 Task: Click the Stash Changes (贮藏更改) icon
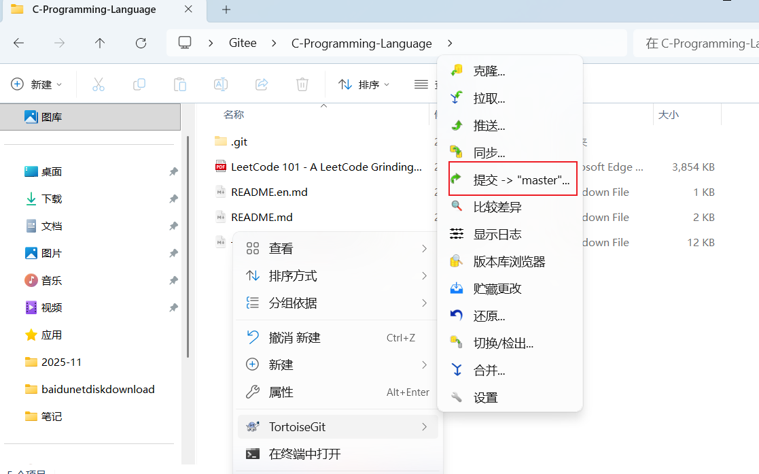tap(457, 288)
